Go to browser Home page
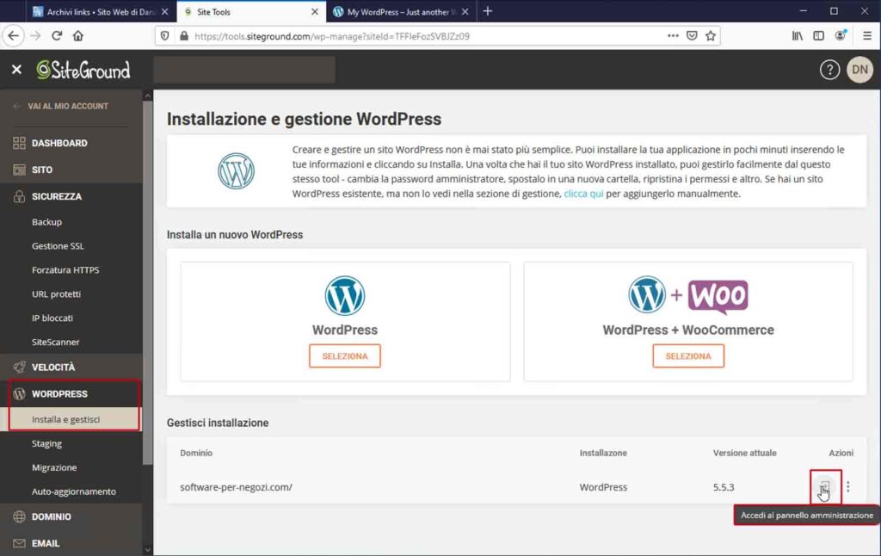This screenshot has height=556, width=881. [x=78, y=36]
